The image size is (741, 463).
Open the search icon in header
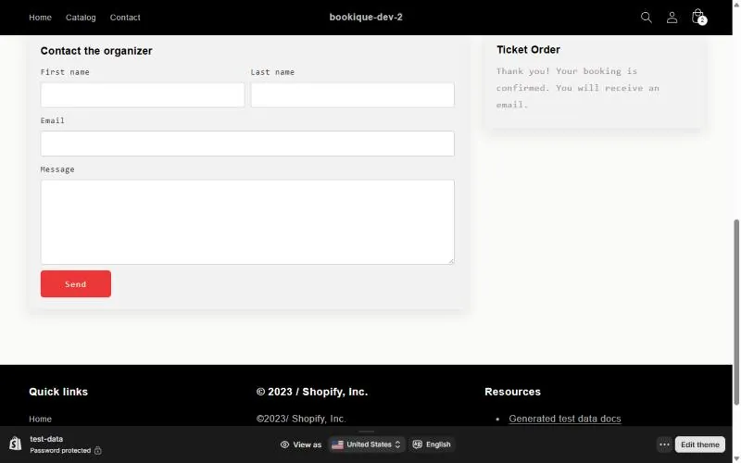coord(646,18)
